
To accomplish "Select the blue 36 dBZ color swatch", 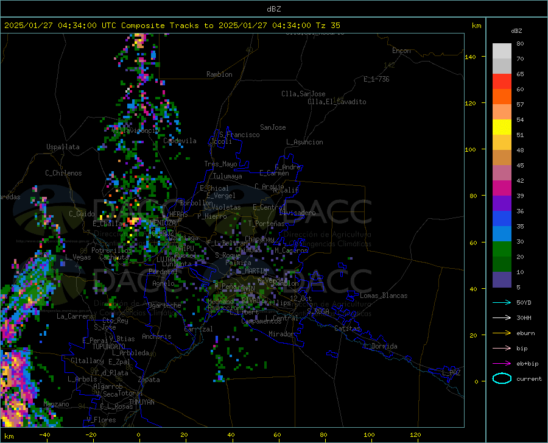I will [502, 219].
